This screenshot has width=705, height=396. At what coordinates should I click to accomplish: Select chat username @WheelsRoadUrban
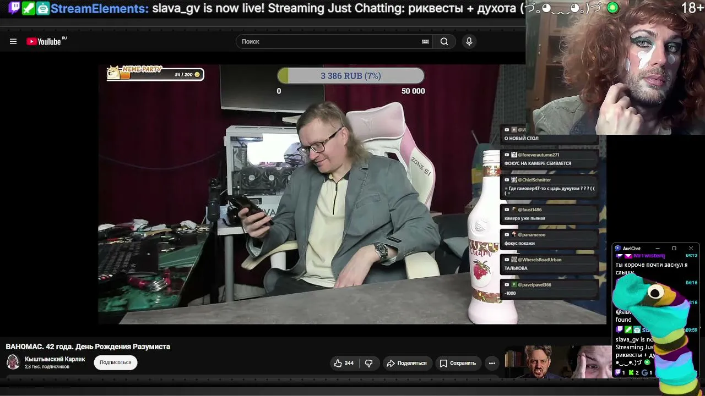[x=539, y=260]
